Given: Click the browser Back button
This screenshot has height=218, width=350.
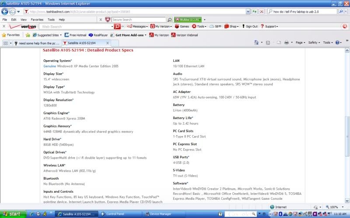Looking at the screenshot, I should (5, 12).
